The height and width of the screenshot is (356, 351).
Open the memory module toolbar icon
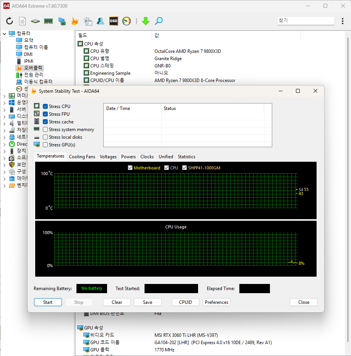[x=48, y=21]
